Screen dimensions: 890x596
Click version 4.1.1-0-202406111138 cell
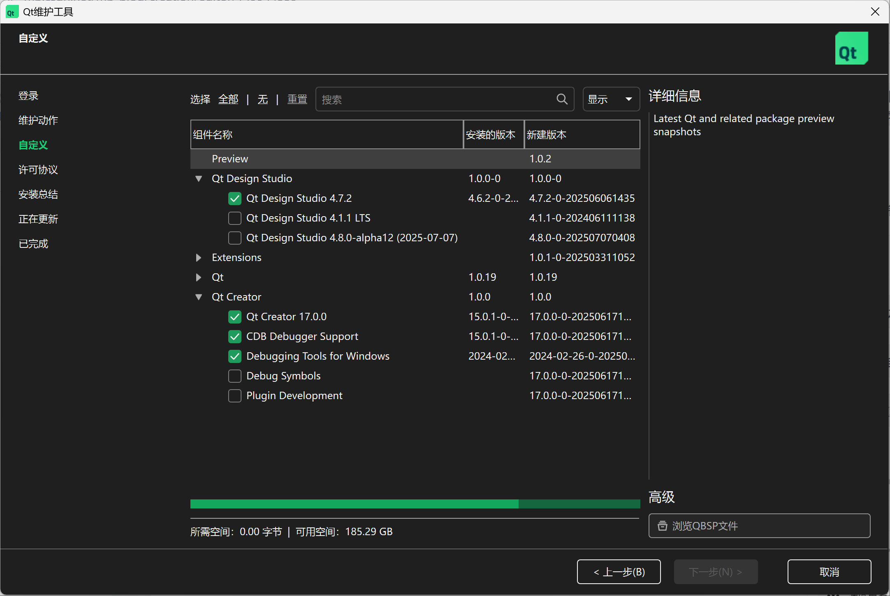click(582, 218)
